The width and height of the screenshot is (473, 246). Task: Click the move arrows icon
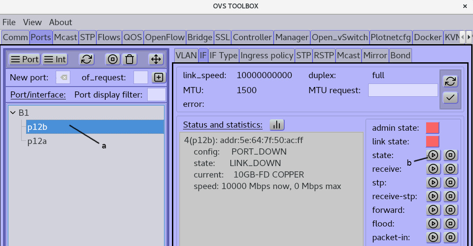point(156,59)
